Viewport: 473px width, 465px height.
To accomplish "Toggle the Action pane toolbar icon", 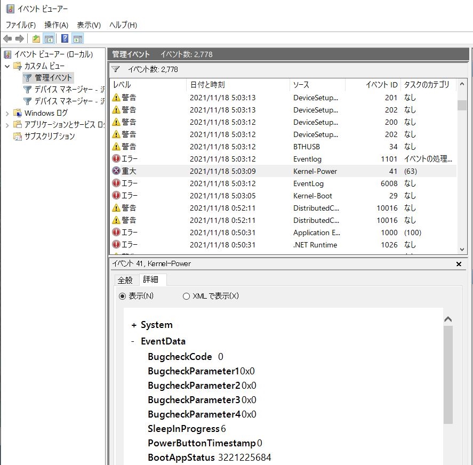I will pyautogui.click(x=78, y=38).
